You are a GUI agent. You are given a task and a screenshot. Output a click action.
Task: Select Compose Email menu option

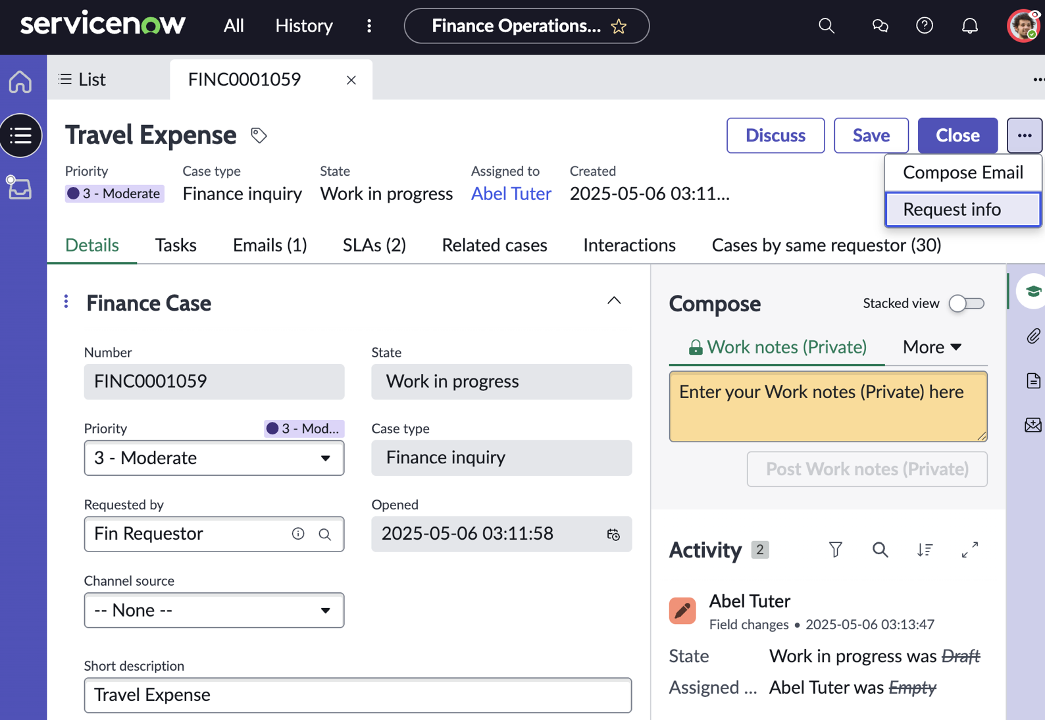coord(963,172)
